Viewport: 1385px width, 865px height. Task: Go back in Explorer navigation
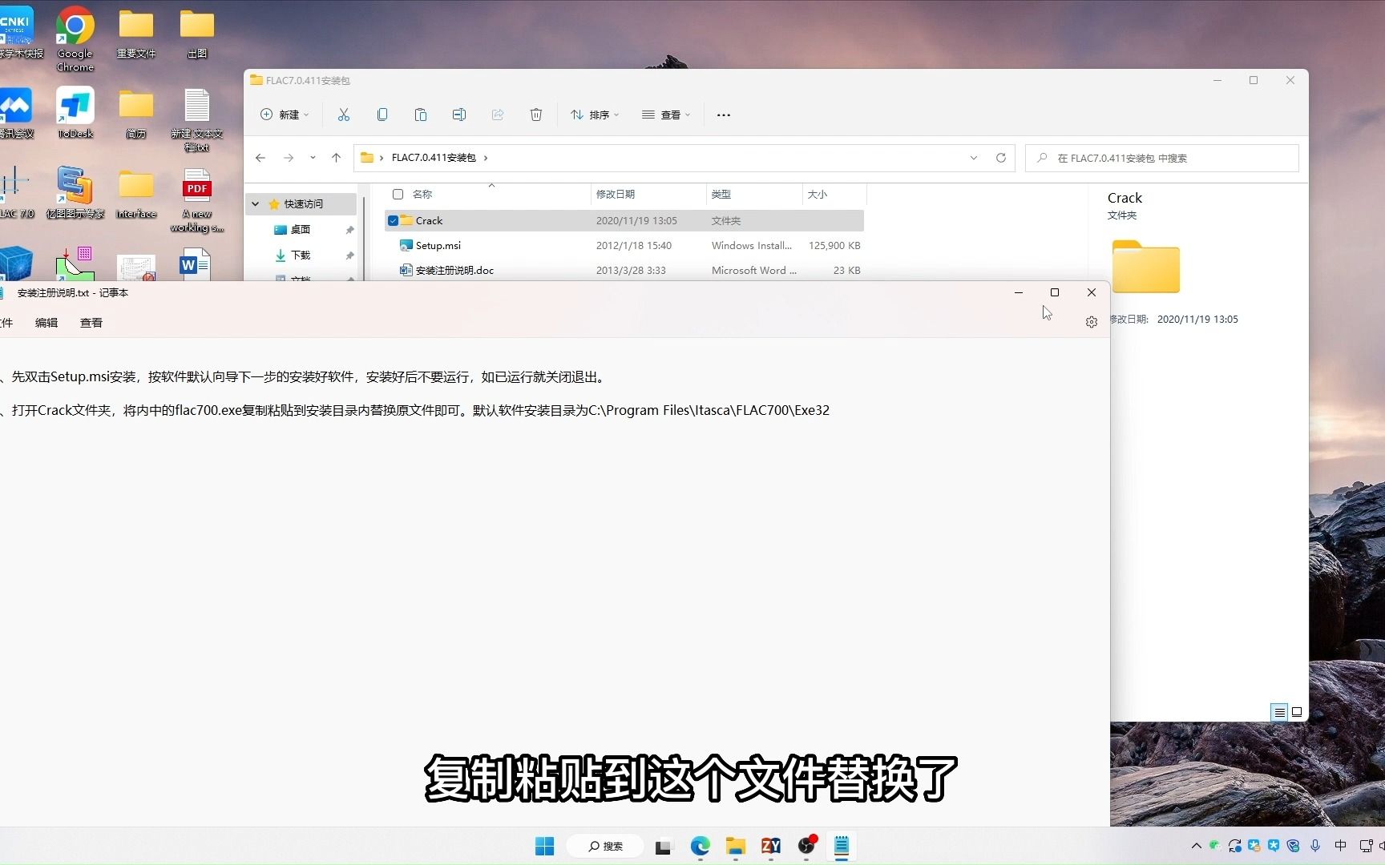(x=260, y=158)
